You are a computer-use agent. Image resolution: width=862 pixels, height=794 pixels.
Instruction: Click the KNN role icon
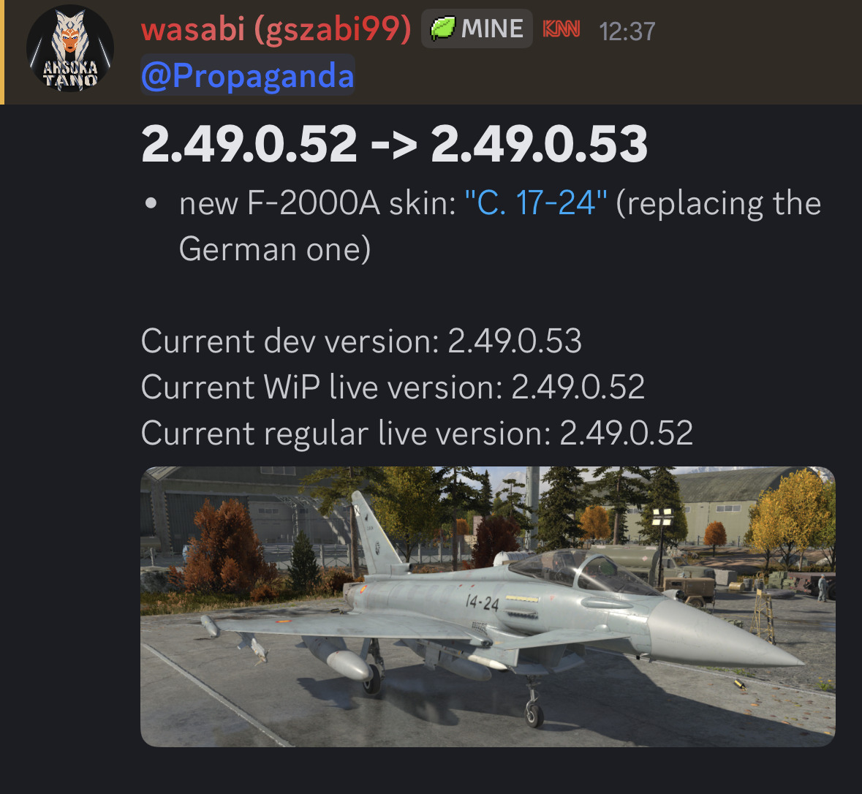coord(562,29)
